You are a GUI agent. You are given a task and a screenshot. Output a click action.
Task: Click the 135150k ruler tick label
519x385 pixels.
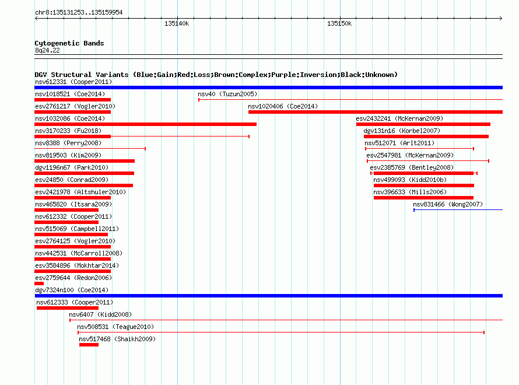339,23
